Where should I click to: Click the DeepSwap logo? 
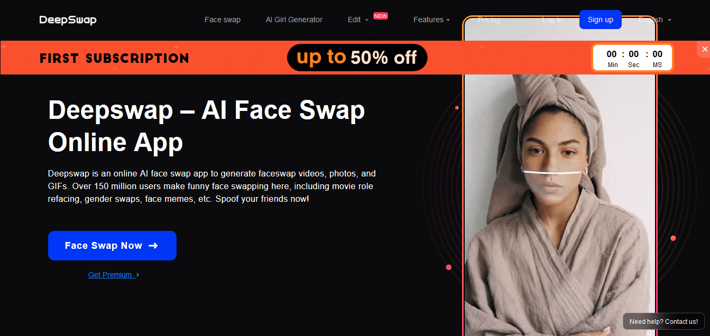click(68, 20)
